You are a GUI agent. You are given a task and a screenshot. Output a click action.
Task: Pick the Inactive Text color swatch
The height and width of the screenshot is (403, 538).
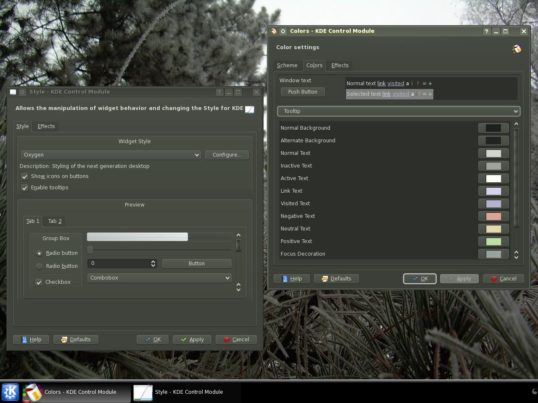[x=493, y=166]
